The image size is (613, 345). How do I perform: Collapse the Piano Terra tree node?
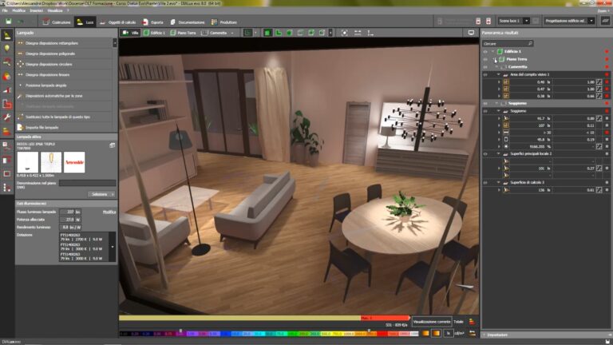click(496, 59)
